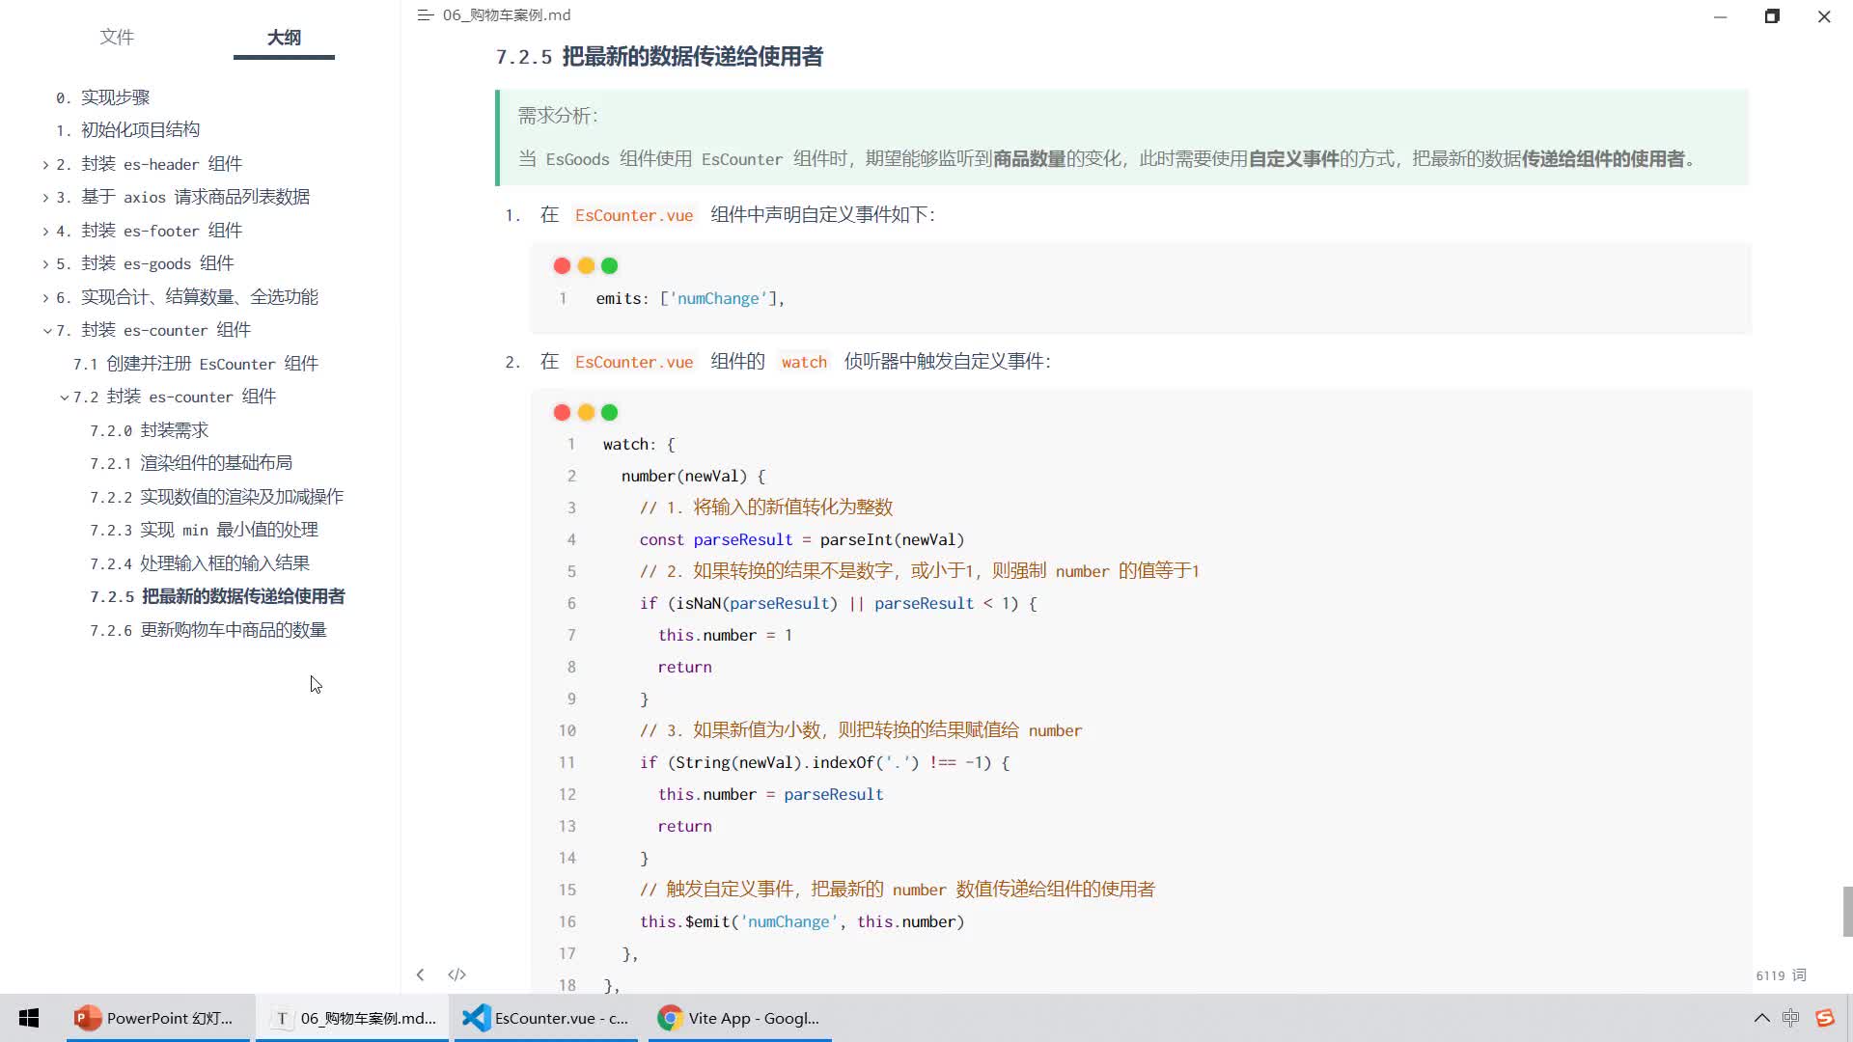This screenshot has width=1853, height=1042.
Task: Click code line this.$emit('numChange', this.number)
Action: coord(802,922)
